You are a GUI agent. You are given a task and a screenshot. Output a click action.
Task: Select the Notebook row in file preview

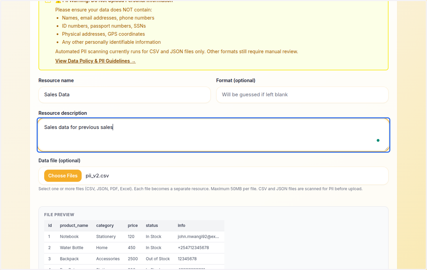pyautogui.click(x=134, y=237)
